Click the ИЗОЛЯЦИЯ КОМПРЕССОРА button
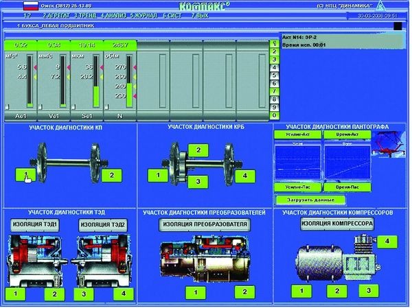412x308 pixels. tap(336, 224)
